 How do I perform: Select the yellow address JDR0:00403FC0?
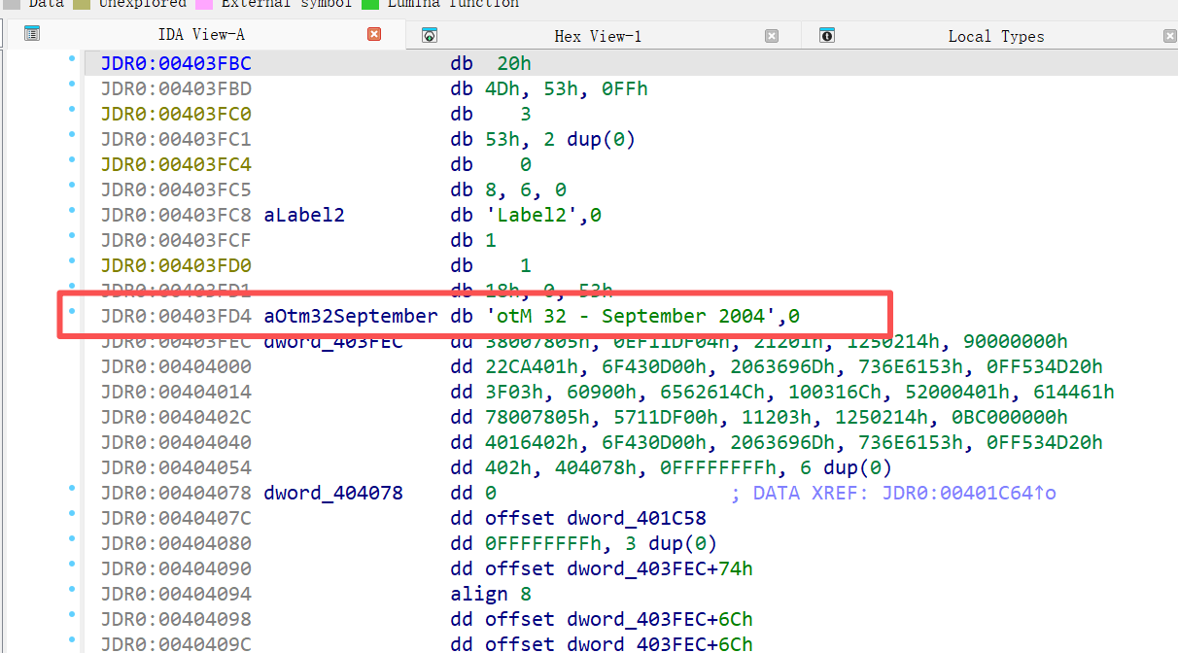(x=176, y=114)
